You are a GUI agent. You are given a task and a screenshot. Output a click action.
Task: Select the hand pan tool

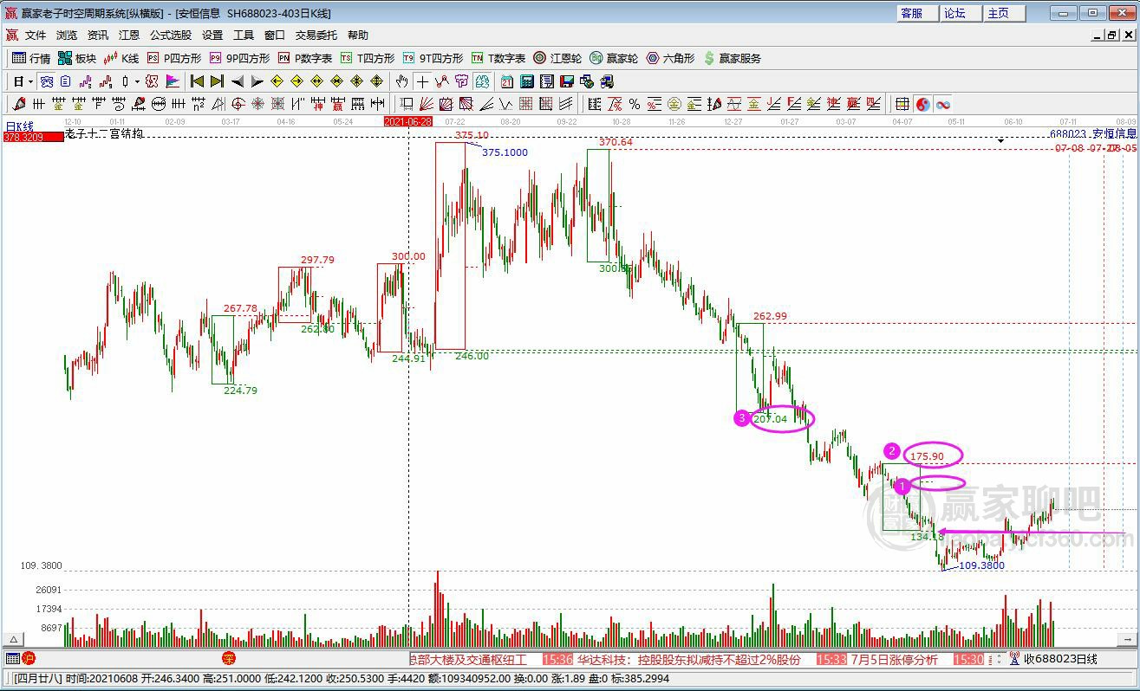click(401, 81)
